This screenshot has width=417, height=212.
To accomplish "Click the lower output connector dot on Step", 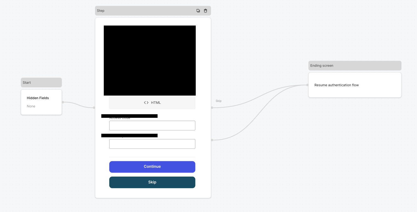I will coord(212,140).
